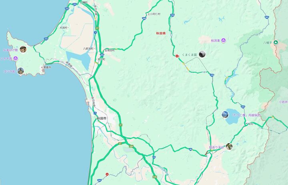
Task: Click road closure icon near route 341 south
Action: pos(107,174)
